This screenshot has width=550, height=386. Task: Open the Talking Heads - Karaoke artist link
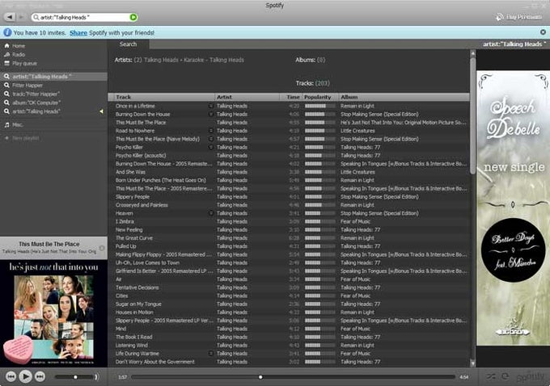[x=174, y=60]
